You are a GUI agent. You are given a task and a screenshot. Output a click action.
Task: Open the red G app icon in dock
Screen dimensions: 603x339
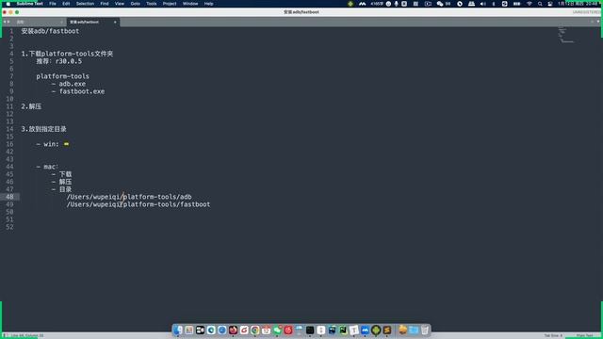[x=244, y=330]
